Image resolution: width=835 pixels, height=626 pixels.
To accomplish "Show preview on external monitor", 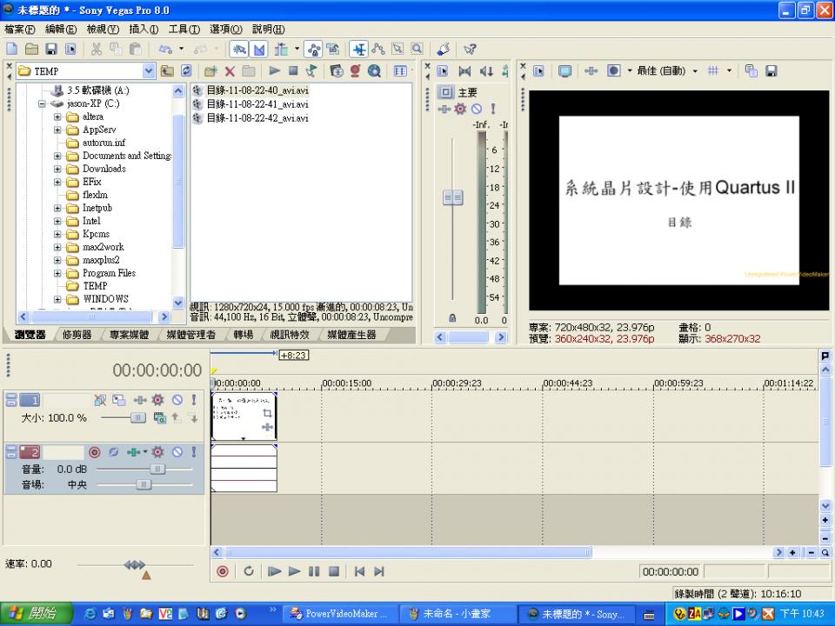I will click(564, 71).
